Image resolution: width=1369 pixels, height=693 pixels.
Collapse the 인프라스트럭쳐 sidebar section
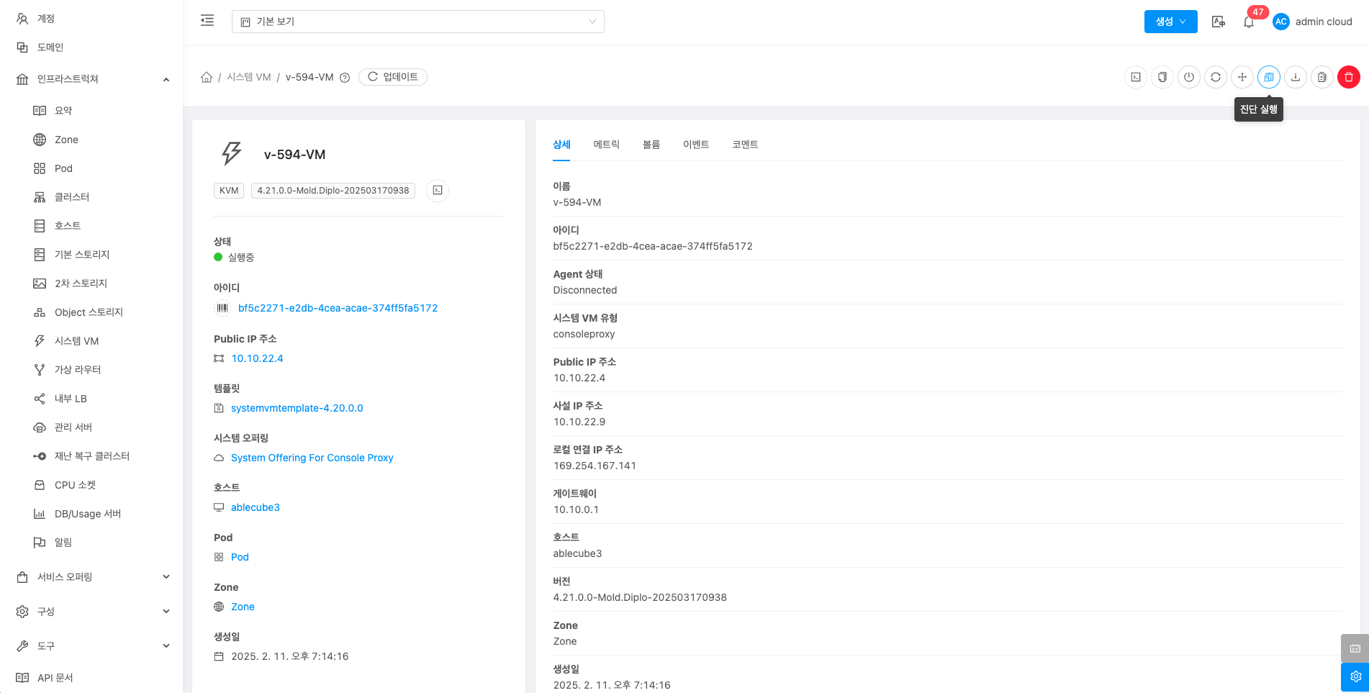[x=166, y=79]
